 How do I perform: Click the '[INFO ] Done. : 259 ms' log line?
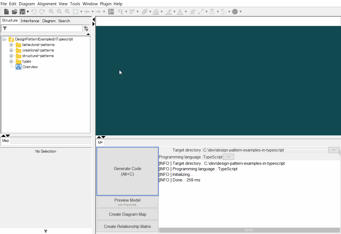click(x=180, y=180)
